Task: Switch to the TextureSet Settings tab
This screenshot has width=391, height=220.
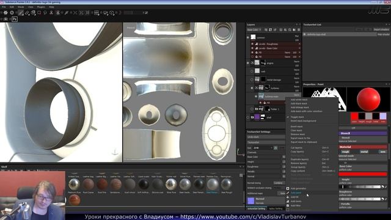Action: coord(257,208)
